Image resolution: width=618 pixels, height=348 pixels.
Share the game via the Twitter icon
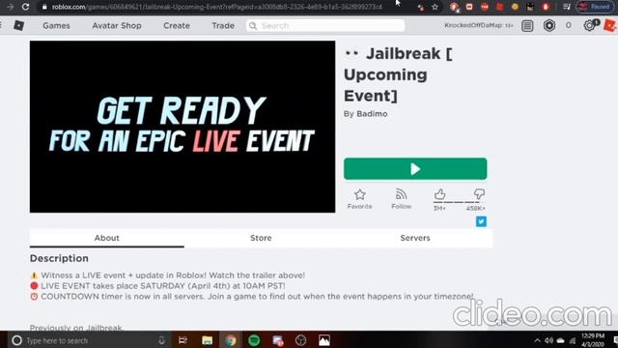[481, 221]
